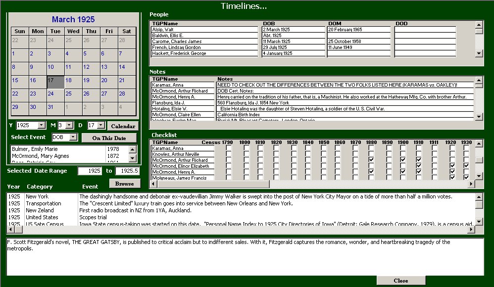The height and width of the screenshot is (287, 494).
Task: Check Karamas, Anna 1790 census box
Action: [229, 148]
